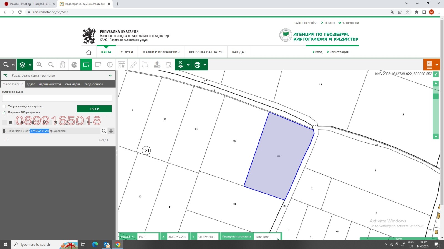The image size is (444, 249).
Task: Click the globe full extent icon
Action: (x=74, y=64)
